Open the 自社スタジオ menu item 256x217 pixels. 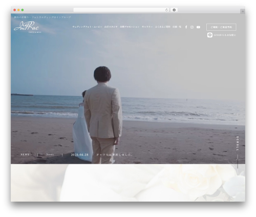tap(111, 27)
